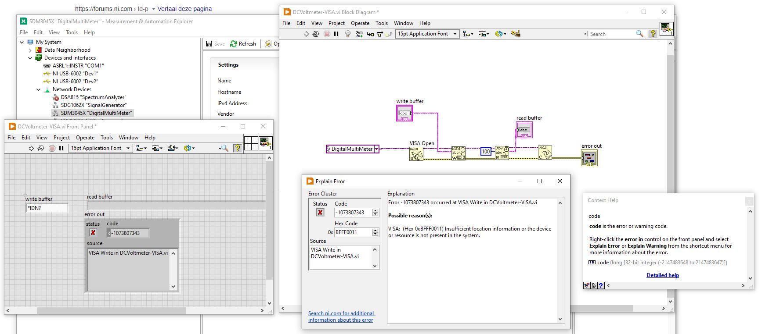
Task: Open Align Objects menu in Block Diagram
Action: 468,34
